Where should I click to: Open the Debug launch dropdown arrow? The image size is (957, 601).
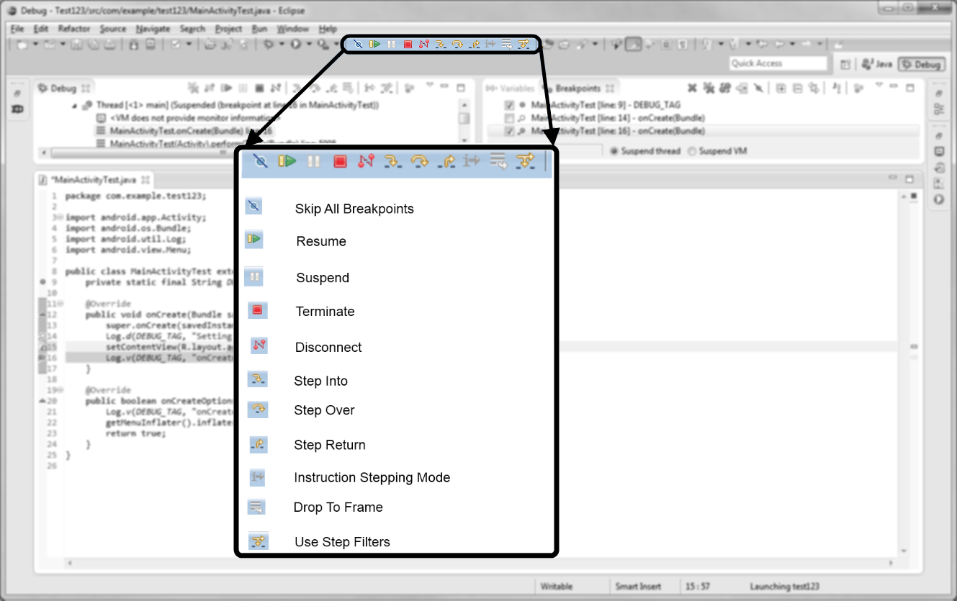[282, 45]
